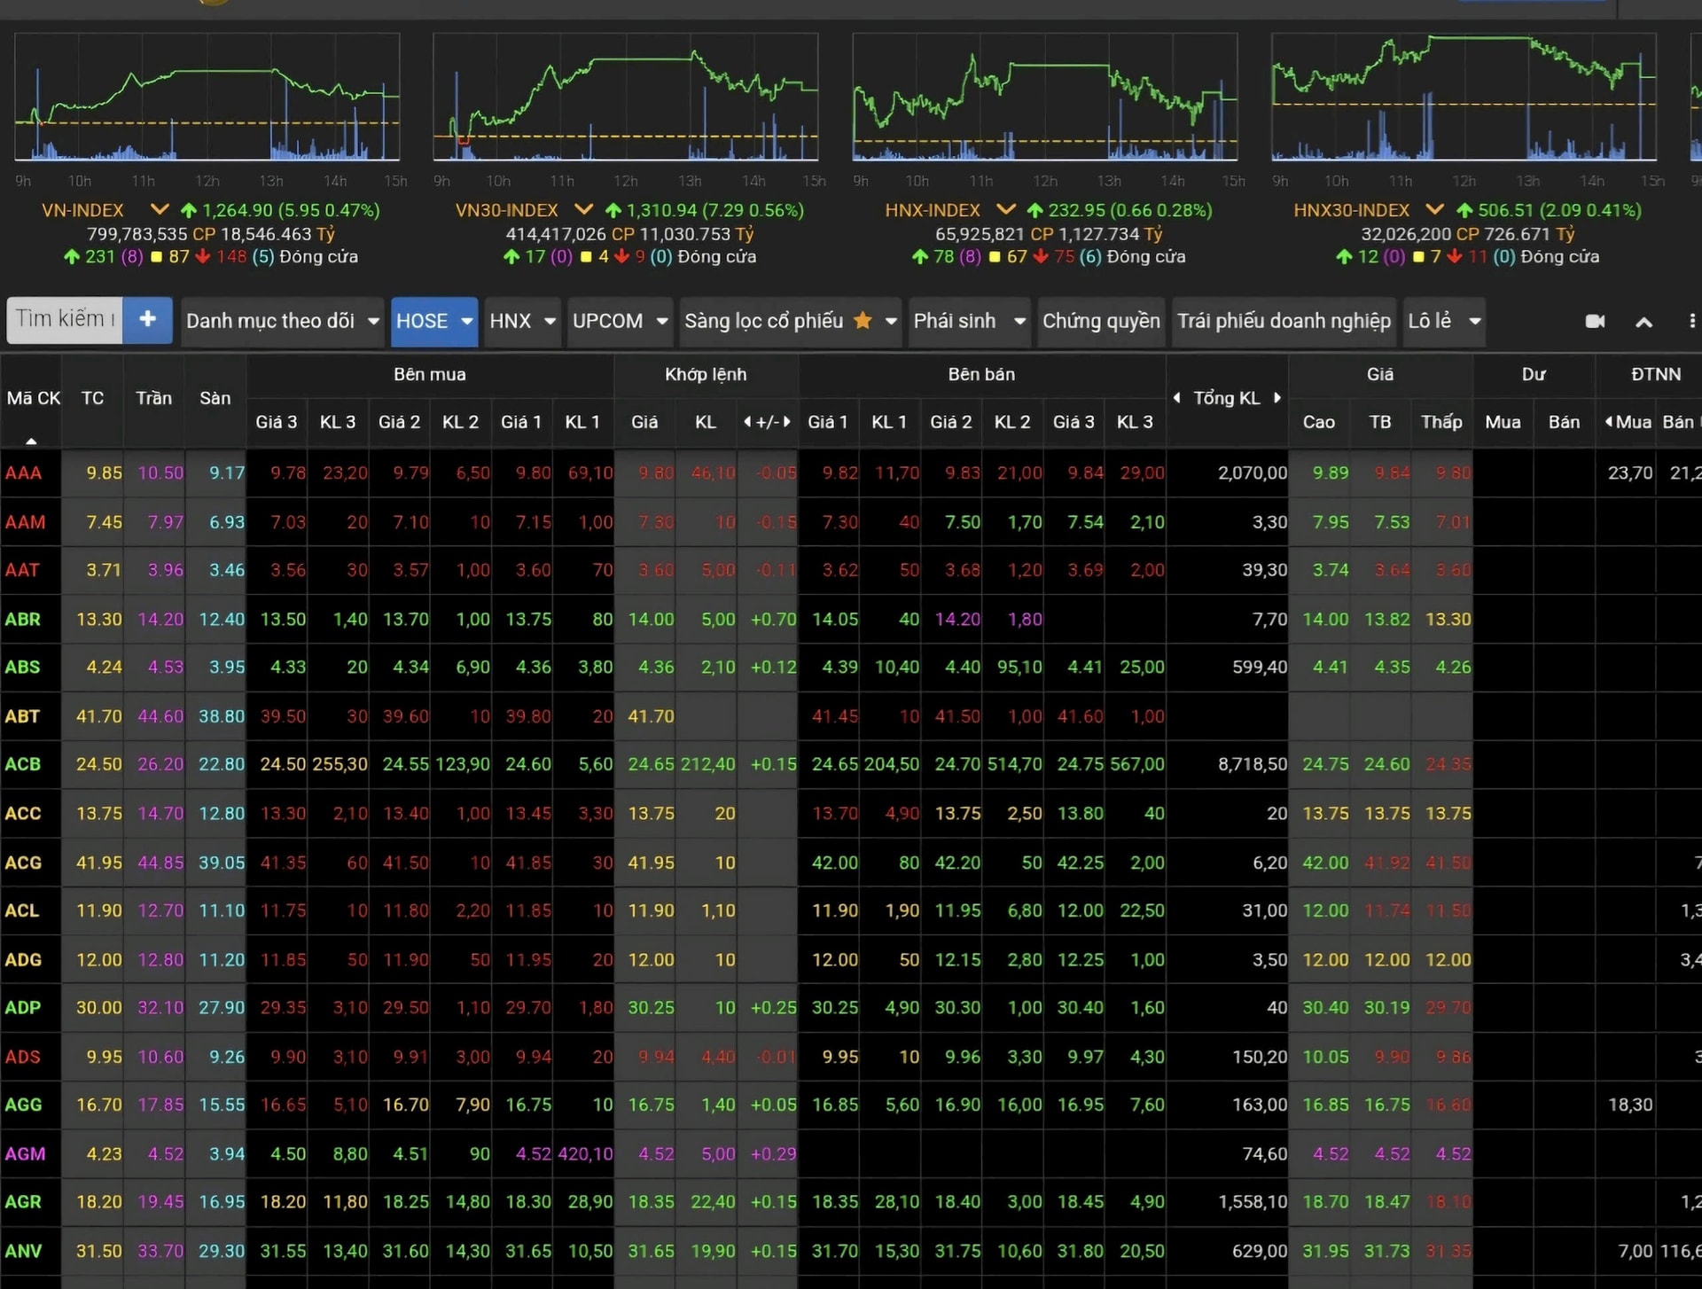The height and width of the screenshot is (1289, 1702).
Task: Click left arrow of the +/- column header
Action: tap(747, 422)
